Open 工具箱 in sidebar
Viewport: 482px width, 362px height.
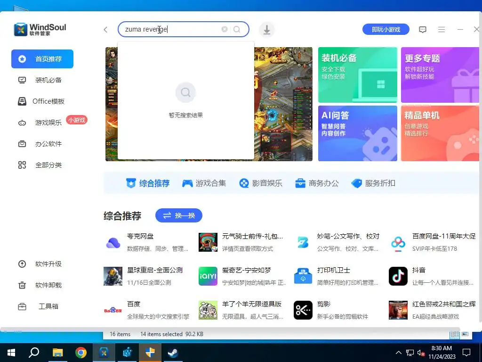tap(42, 306)
